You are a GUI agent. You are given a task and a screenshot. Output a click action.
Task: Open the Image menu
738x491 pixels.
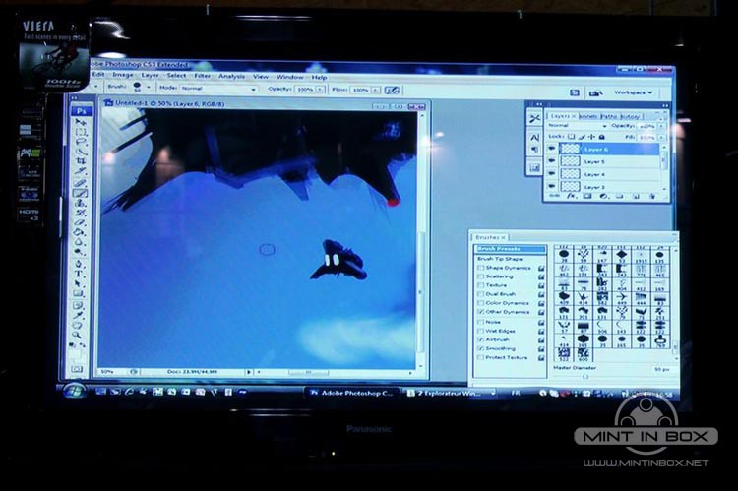point(123,75)
